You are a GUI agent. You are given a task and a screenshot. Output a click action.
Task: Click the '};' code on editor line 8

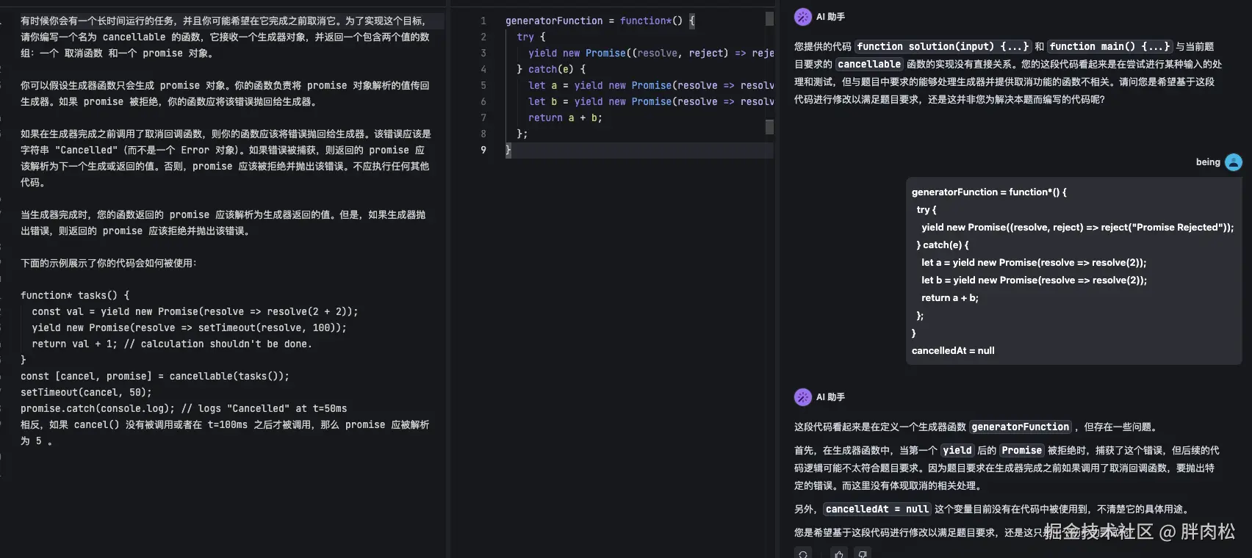[x=522, y=134]
